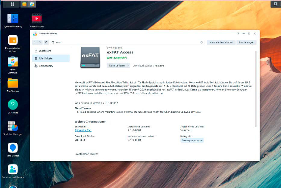Maximize the Paket-Zentrum window

point(249,33)
